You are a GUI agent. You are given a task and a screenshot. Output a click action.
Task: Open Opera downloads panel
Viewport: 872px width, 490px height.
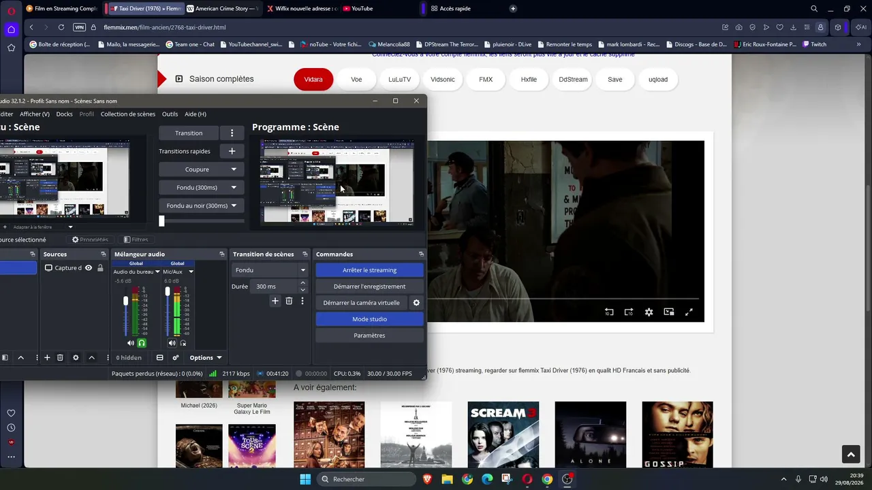tap(793, 27)
